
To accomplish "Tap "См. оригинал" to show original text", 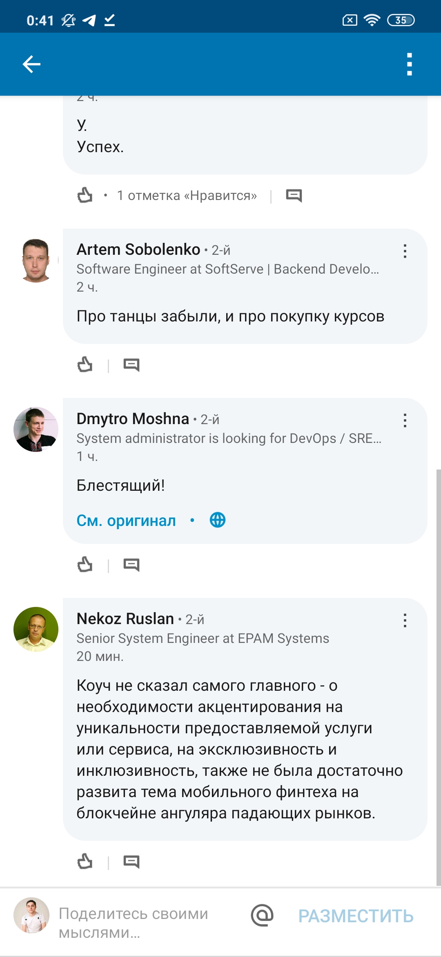I will coord(126,521).
